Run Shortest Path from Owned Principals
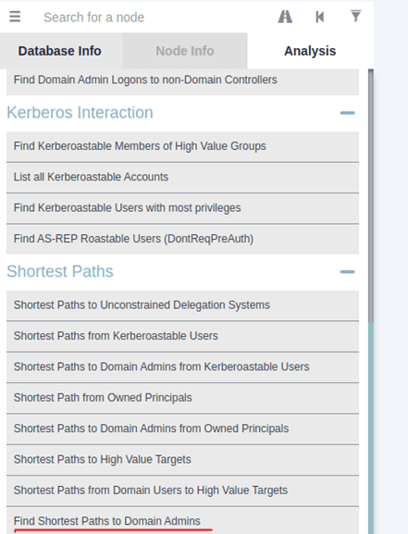This screenshot has height=534, width=408. (182, 398)
